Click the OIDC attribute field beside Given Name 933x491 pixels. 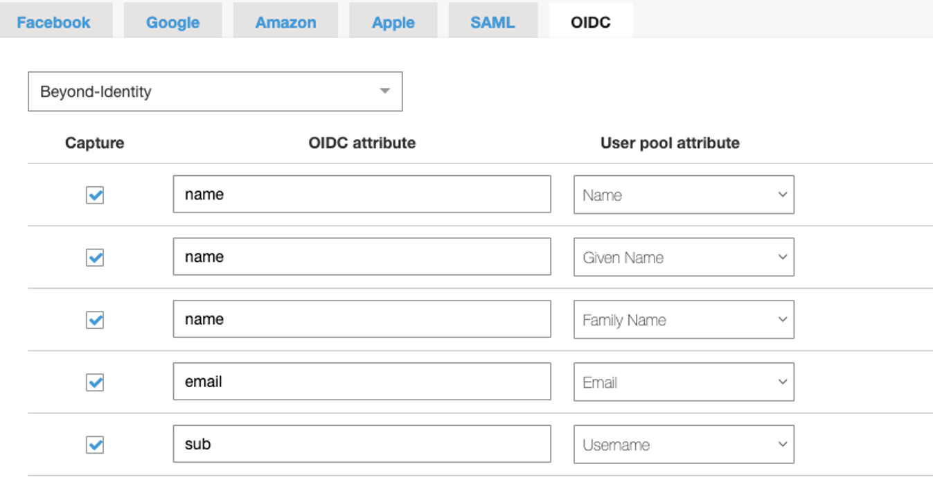pyautogui.click(x=362, y=257)
